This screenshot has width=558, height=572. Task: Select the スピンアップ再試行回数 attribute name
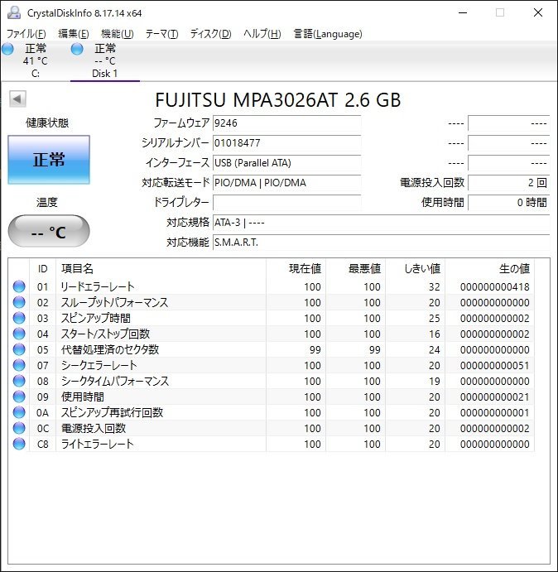(112, 412)
